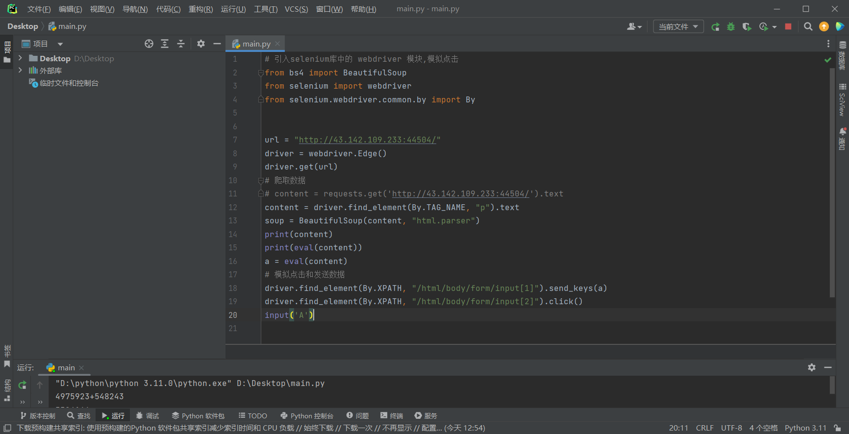Screen dimensions: 849x434
Task: Open editor tab options three-dots menu
Action: pyautogui.click(x=828, y=44)
